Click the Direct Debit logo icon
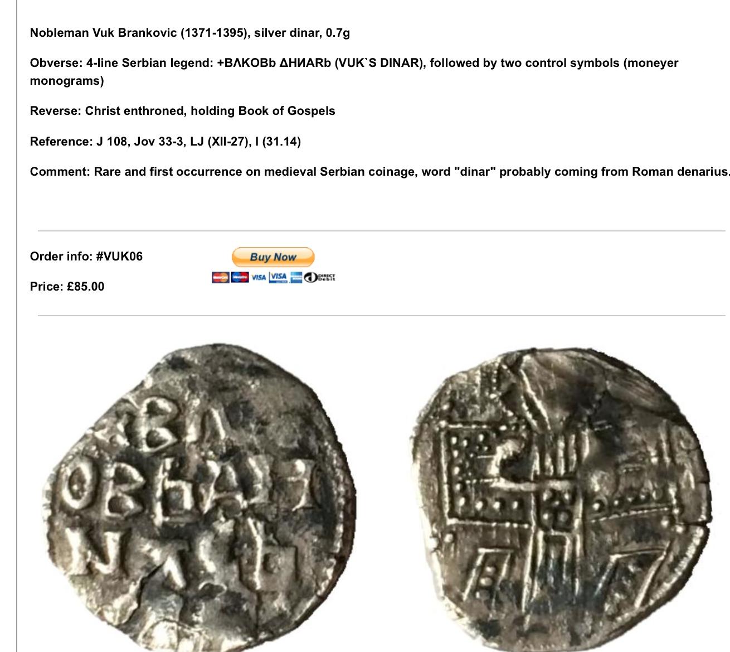The height and width of the screenshot is (652, 730). pos(319,277)
